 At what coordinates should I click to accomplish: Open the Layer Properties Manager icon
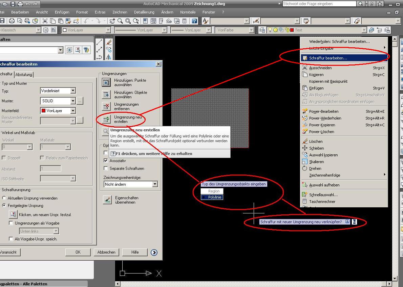(x=262, y=30)
